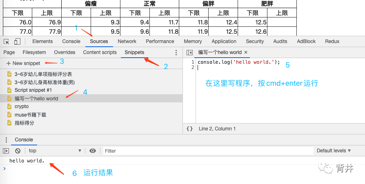Open the Elements panel tab
This screenshot has width=365, height=184.
[42, 41]
